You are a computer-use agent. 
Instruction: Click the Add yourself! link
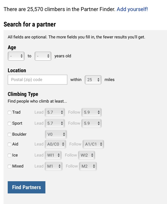pos(132,9)
